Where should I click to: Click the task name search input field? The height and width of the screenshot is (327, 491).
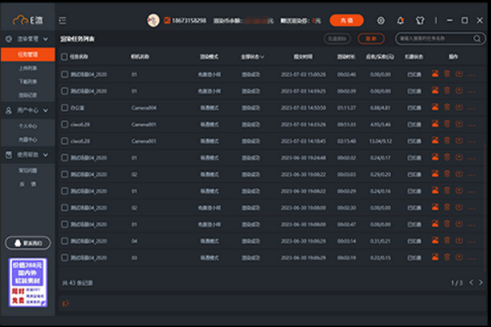[434, 39]
